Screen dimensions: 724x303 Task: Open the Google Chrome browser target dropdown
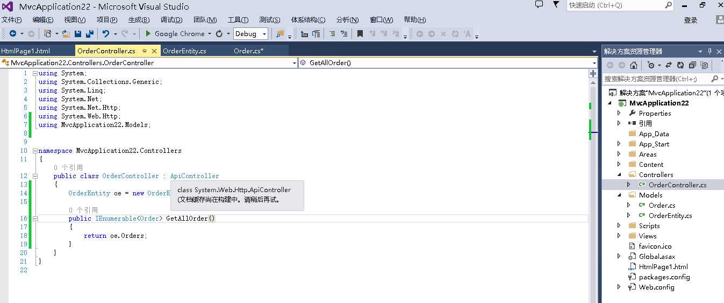(x=209, y=33)
